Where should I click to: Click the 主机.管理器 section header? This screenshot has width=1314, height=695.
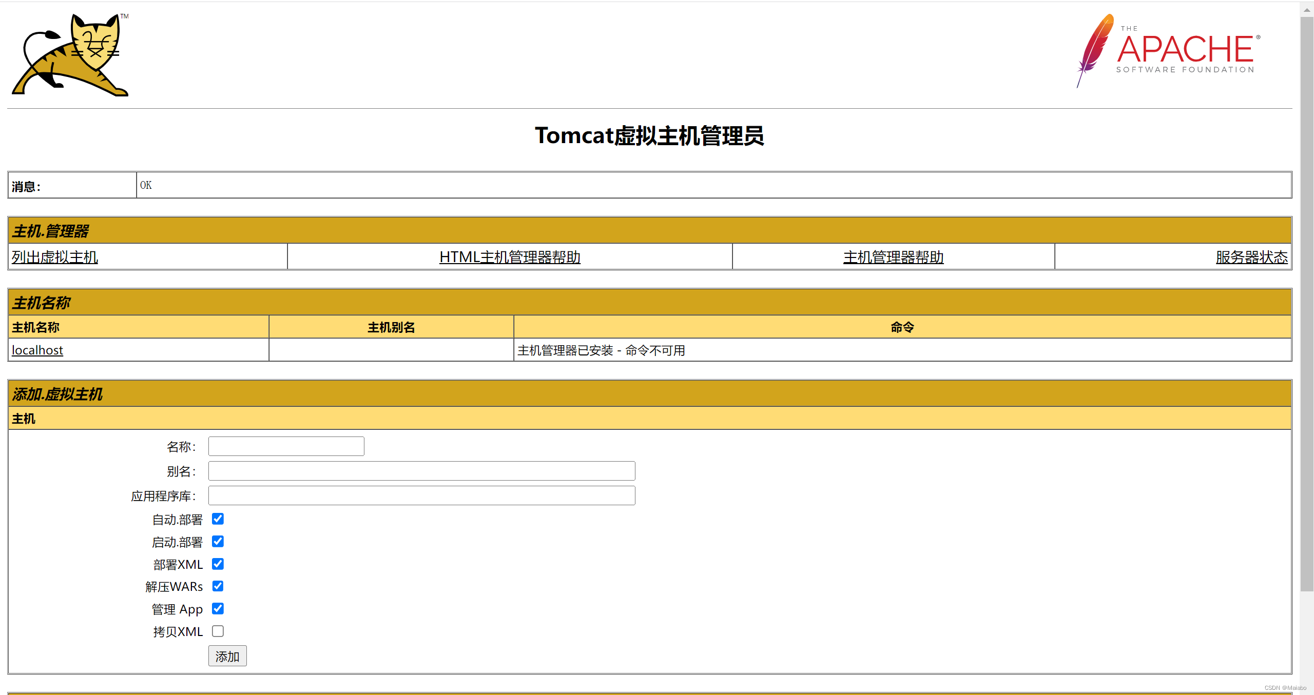click(x=650, y=231)
